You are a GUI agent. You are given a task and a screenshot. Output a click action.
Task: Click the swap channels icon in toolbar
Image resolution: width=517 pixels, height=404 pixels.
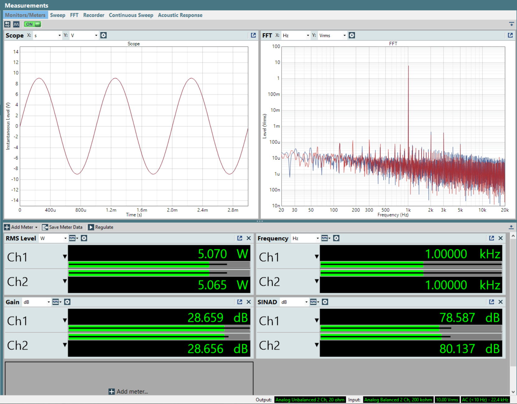click(7, 24)
